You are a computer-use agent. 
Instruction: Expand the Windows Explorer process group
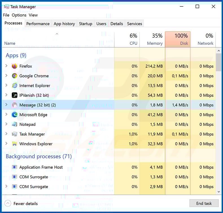tap(6, 144)
